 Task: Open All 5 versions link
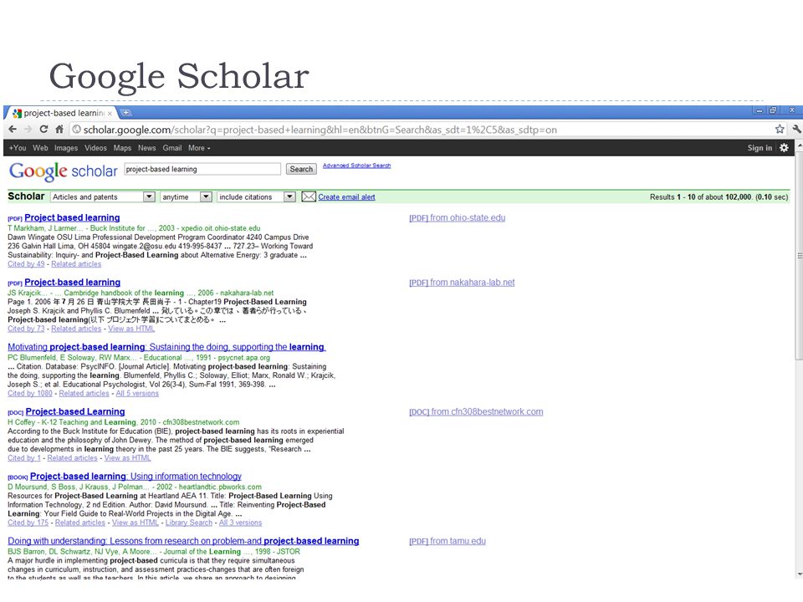[137, 393]
